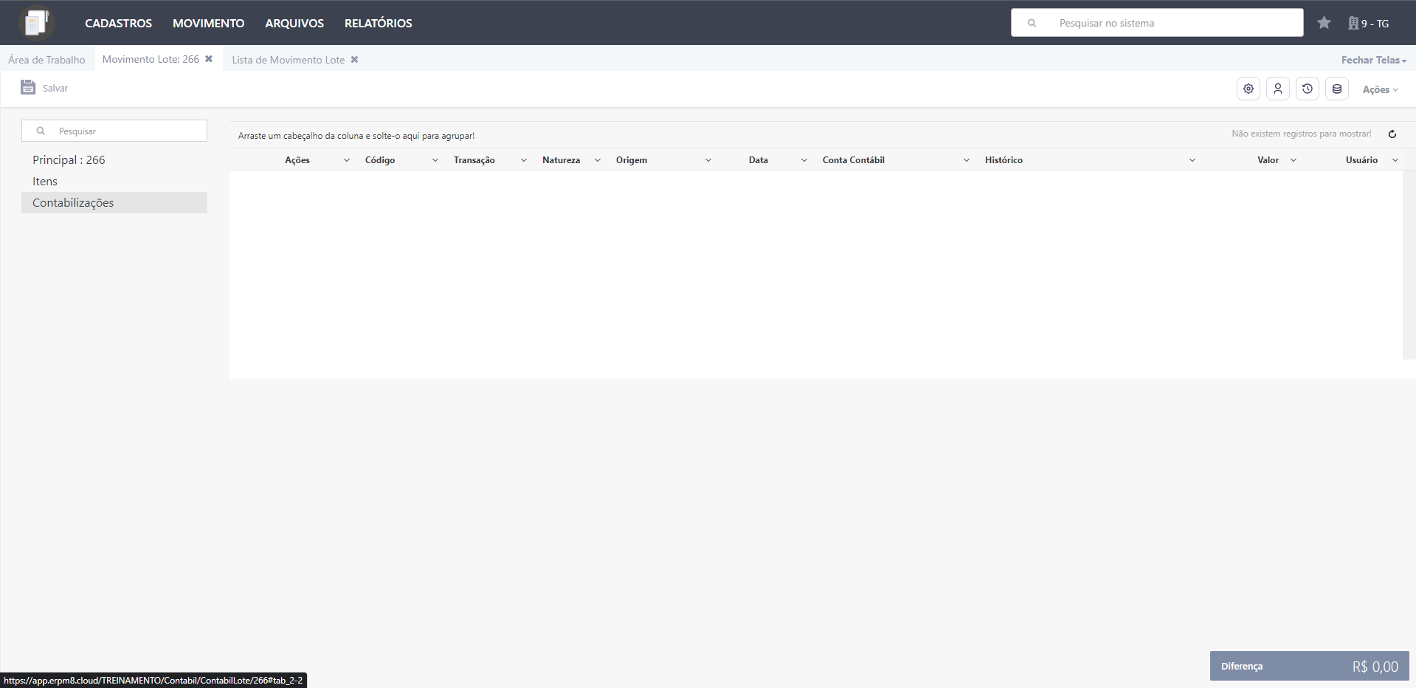Open the RELATÓRIOS menu

[378, 24]
